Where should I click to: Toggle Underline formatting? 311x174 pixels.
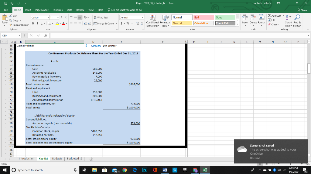pyautogui.click(x=41, y=24)
